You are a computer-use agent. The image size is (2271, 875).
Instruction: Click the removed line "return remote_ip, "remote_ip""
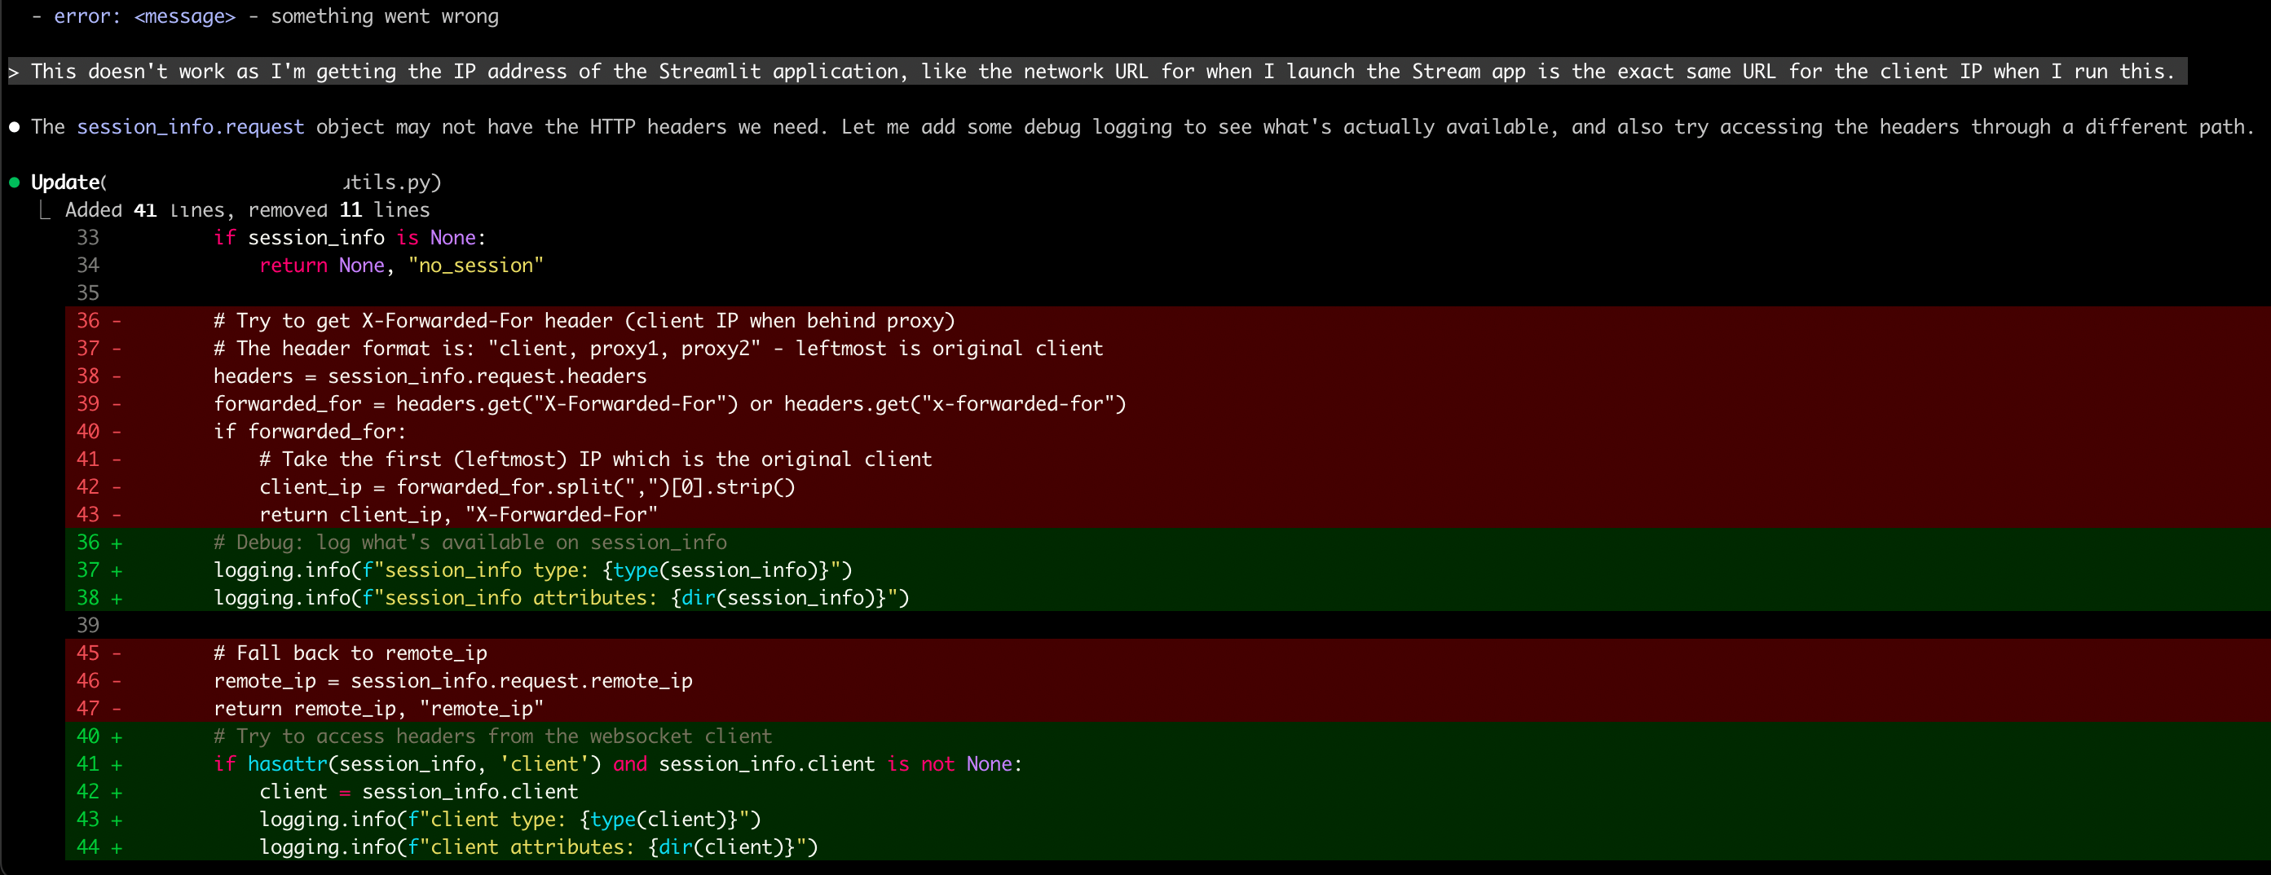coord(378,709)
